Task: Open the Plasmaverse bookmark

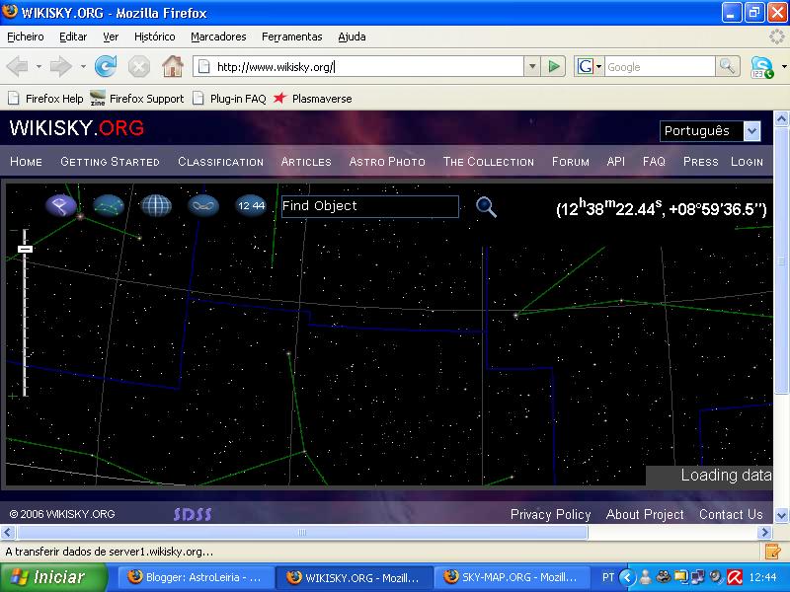Action: (312, 99)
